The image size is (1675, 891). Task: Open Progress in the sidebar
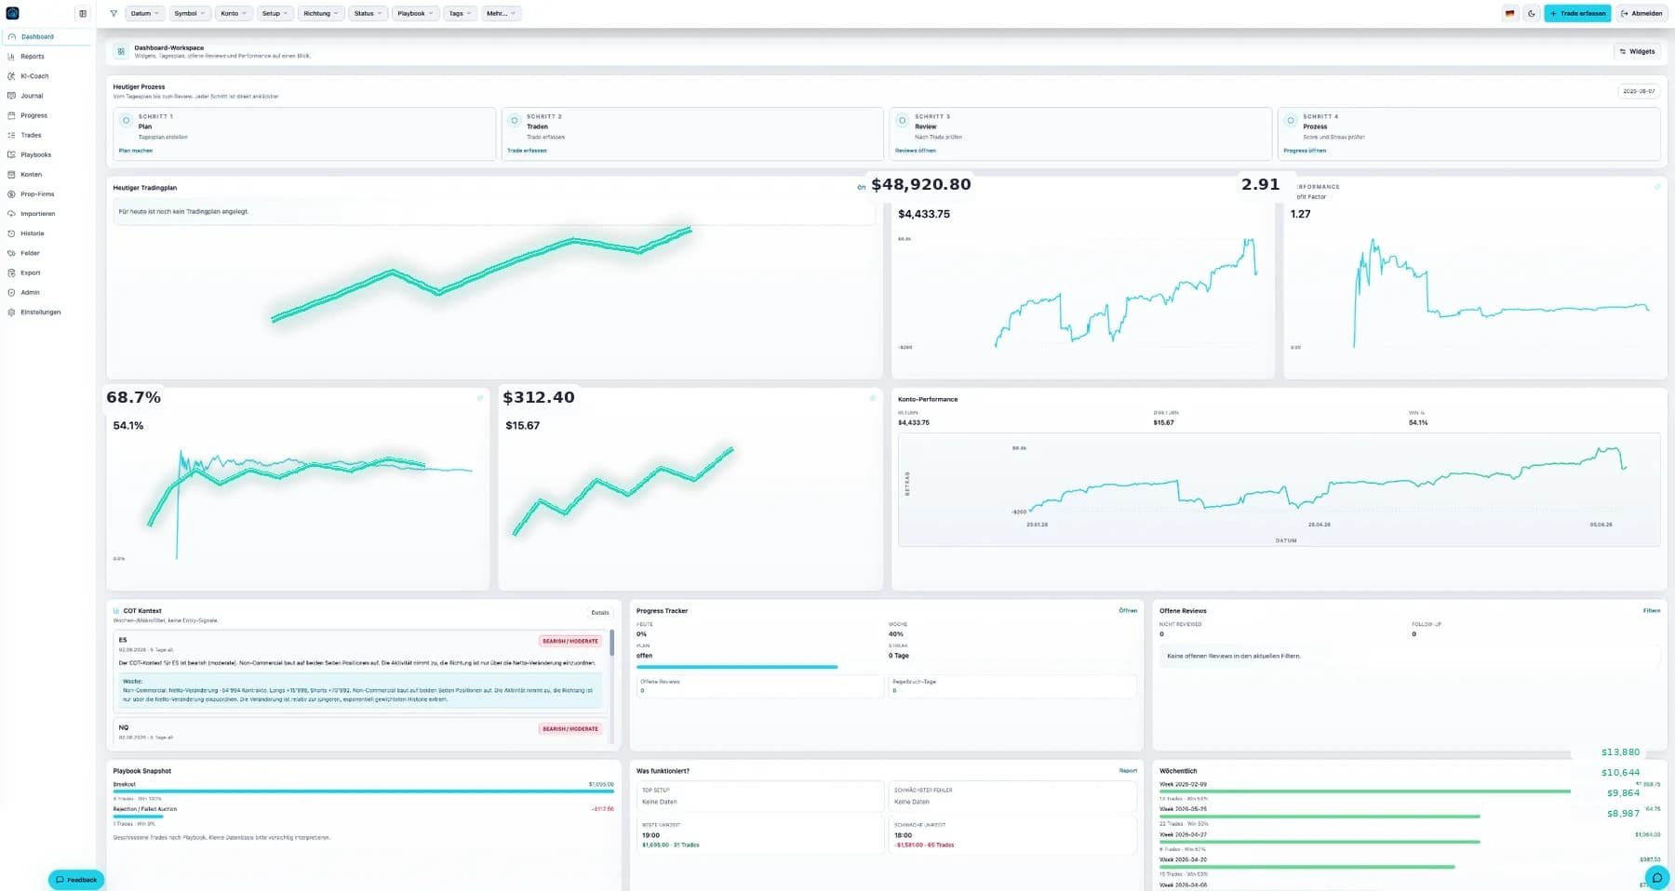[47, 115]
